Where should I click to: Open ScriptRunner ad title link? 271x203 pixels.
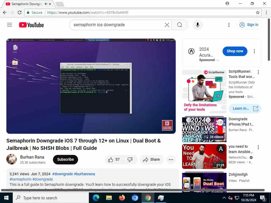(x=242, y=74)
